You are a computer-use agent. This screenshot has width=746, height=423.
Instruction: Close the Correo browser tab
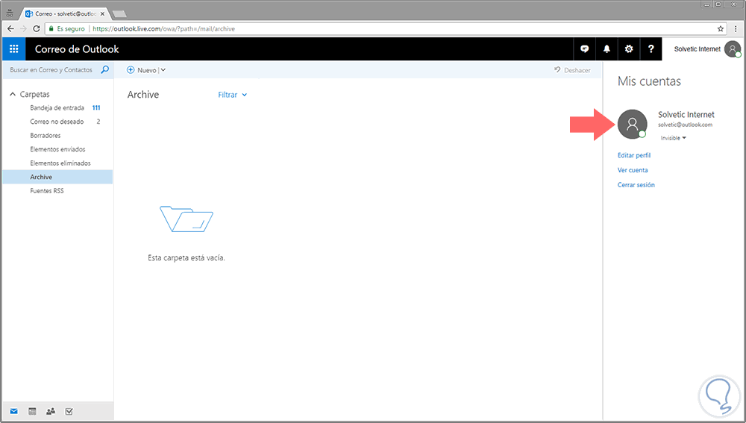pyautogui.click(x=102, y=13)
